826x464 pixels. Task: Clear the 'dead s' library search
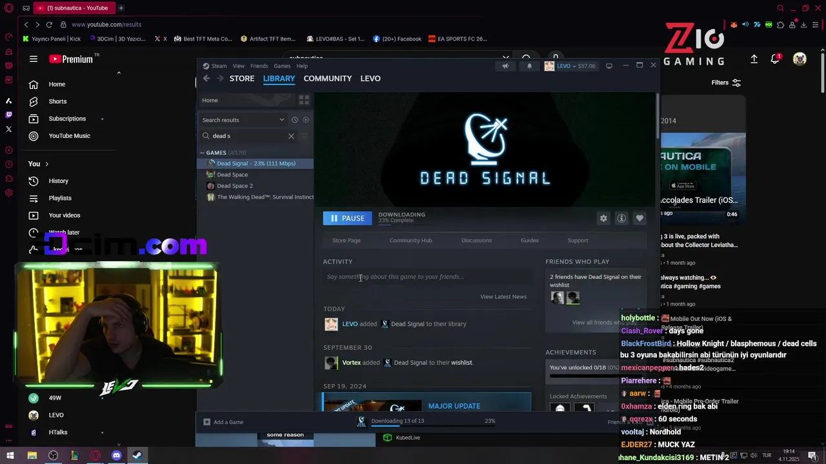click(291, 136)
